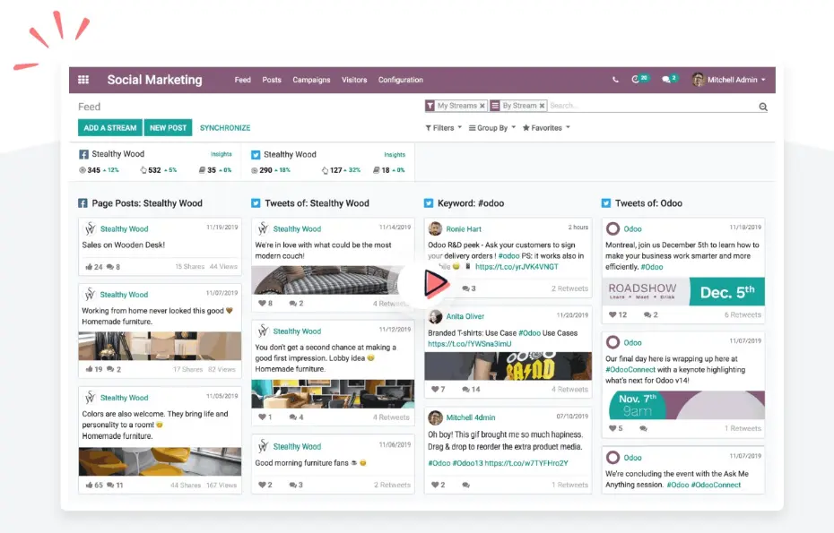Open Insights for Twitter Stealthy Wood
This screenshot has height=533, width=834.
(395, 155)
